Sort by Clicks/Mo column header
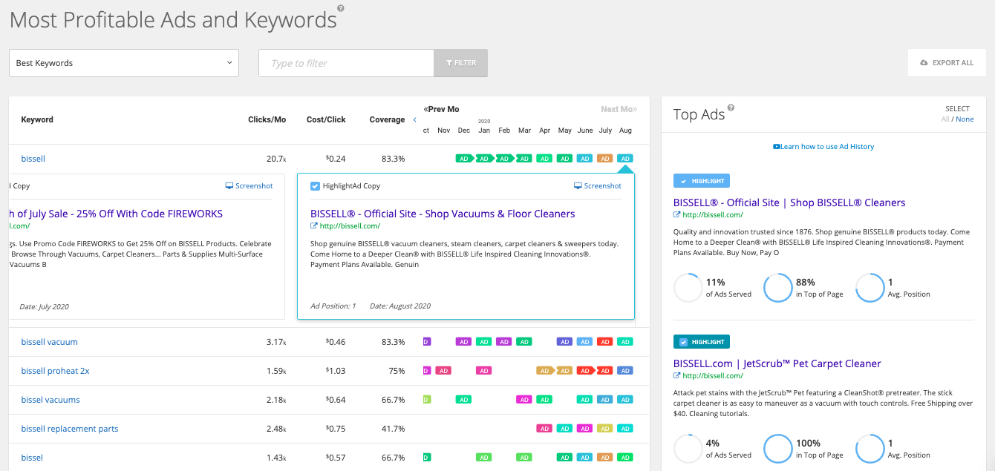 (x=267, y=119)
